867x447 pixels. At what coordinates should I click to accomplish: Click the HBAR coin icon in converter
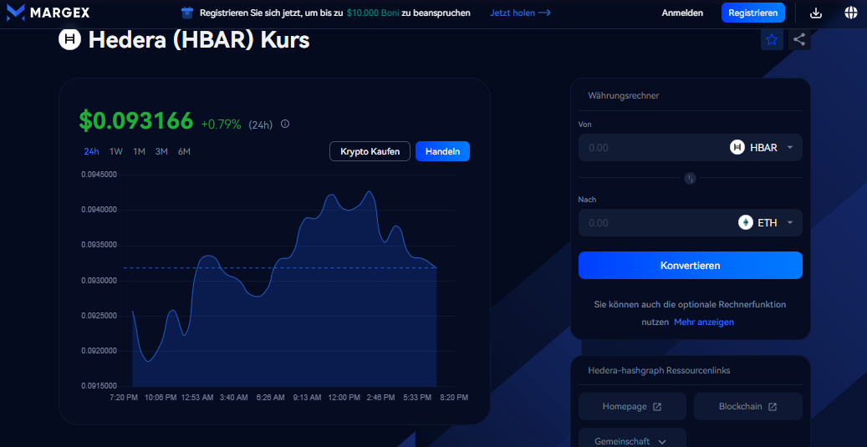(x=737, y=148)
